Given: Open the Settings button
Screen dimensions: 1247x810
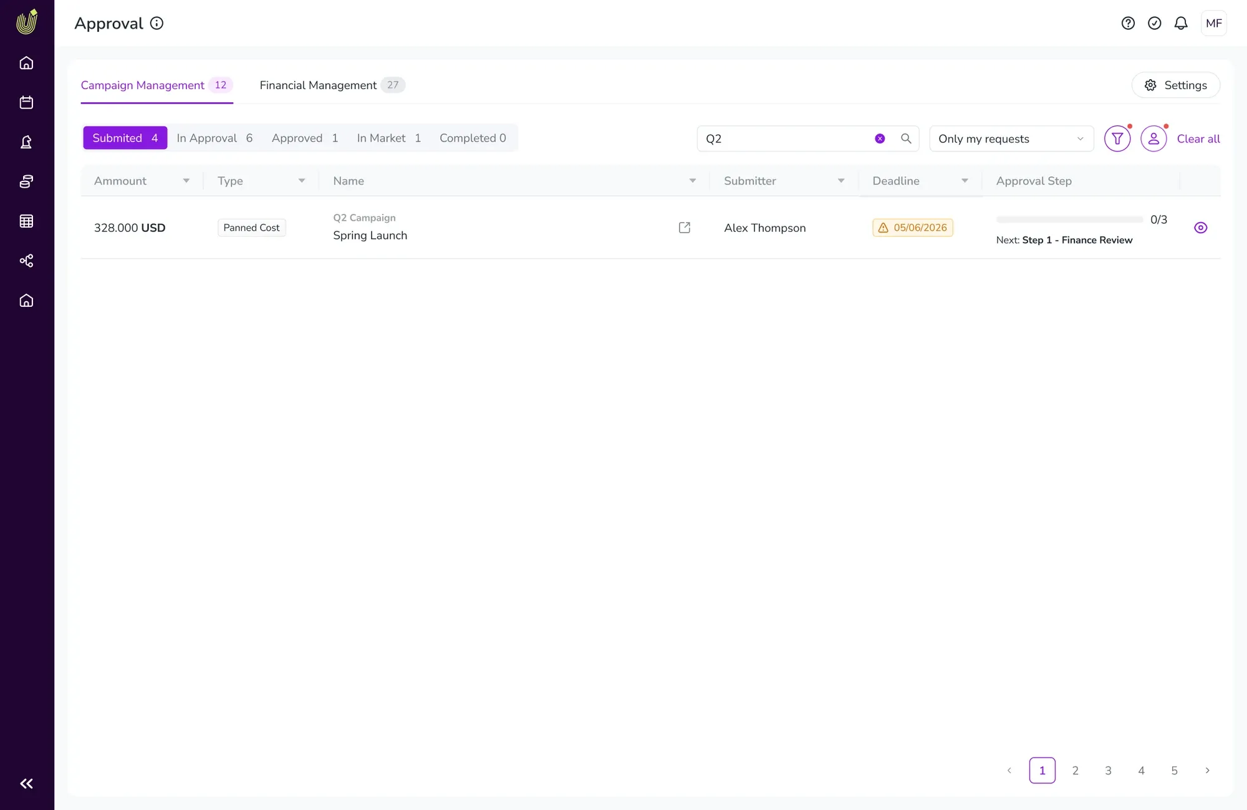Looking at the screenshot, I should pyautogui.click(x=1176, y=85).
